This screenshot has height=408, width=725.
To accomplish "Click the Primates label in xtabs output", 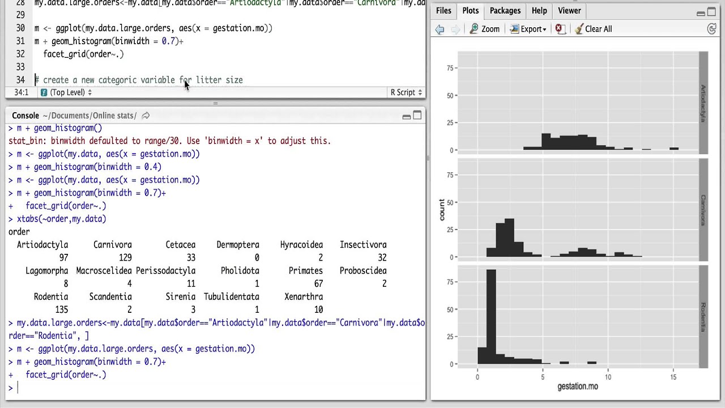I will pos(306,271).
